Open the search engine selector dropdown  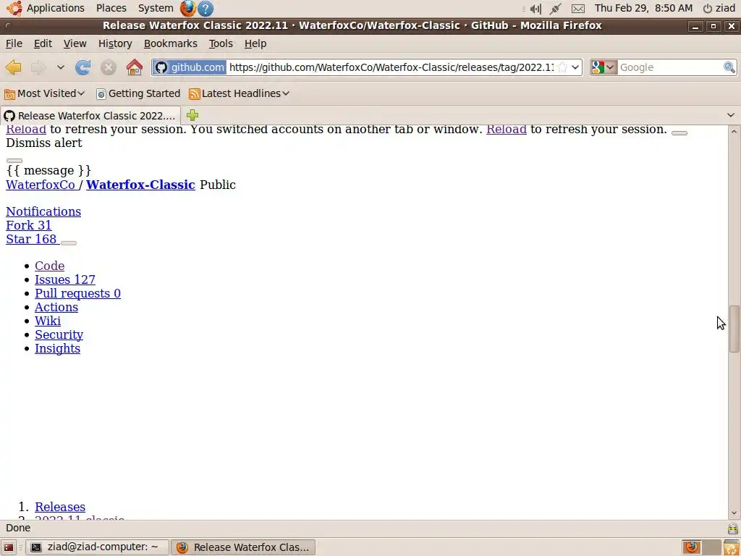tap(604, 67)
